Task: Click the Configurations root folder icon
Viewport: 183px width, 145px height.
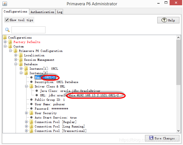Action: pyautogui.click(x=5, y=37)
